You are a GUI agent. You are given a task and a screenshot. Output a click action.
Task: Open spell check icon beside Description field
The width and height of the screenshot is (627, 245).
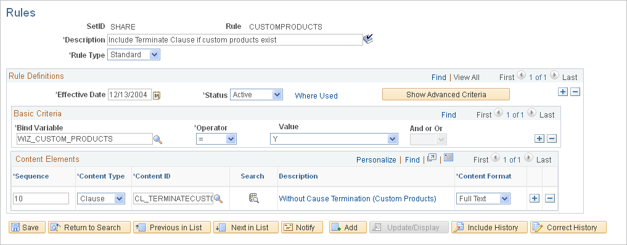click(x=368, y=39)
